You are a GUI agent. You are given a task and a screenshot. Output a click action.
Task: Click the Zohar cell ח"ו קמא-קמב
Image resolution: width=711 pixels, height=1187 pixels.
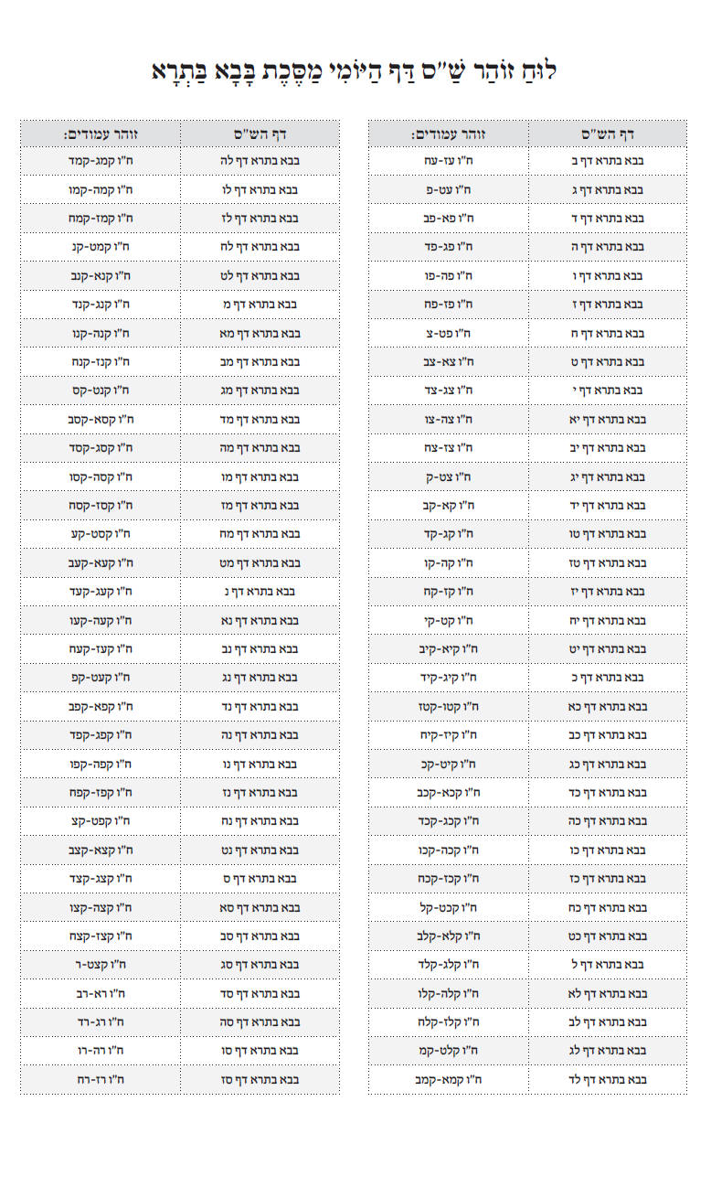pyautogui.click(x=449, y=1079)
